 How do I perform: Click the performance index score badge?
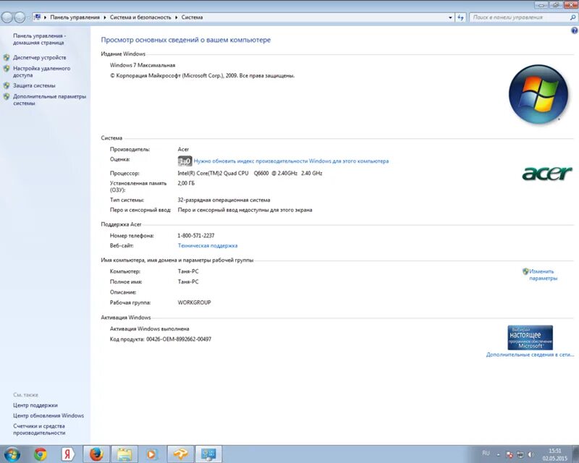tap(185, 161)
